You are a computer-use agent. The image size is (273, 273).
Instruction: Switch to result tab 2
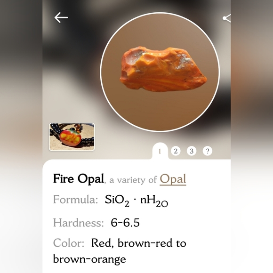coord(176,151)
